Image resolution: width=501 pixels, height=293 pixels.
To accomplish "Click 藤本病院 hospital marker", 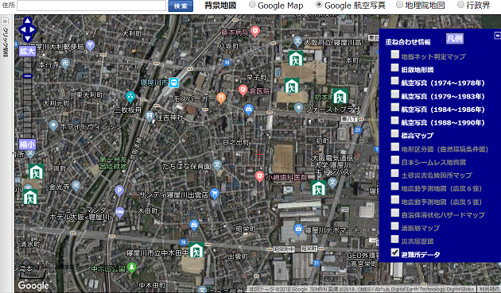I will pyautogui.click(x=255, y=32).
